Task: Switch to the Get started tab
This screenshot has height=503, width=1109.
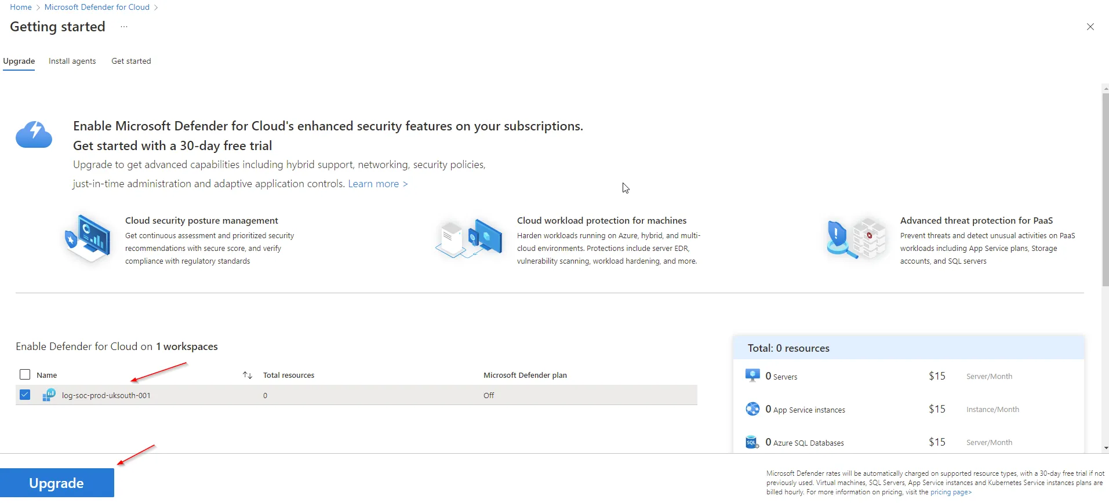Action: tap(131, 61)
